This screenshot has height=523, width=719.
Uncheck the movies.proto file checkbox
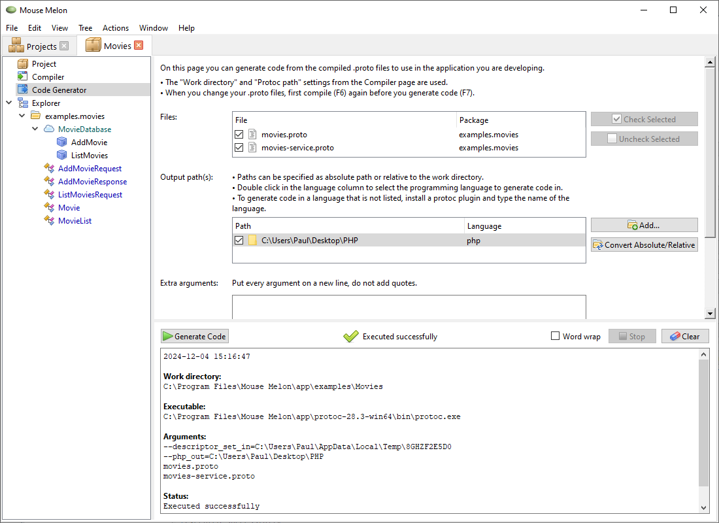(239, 135)
